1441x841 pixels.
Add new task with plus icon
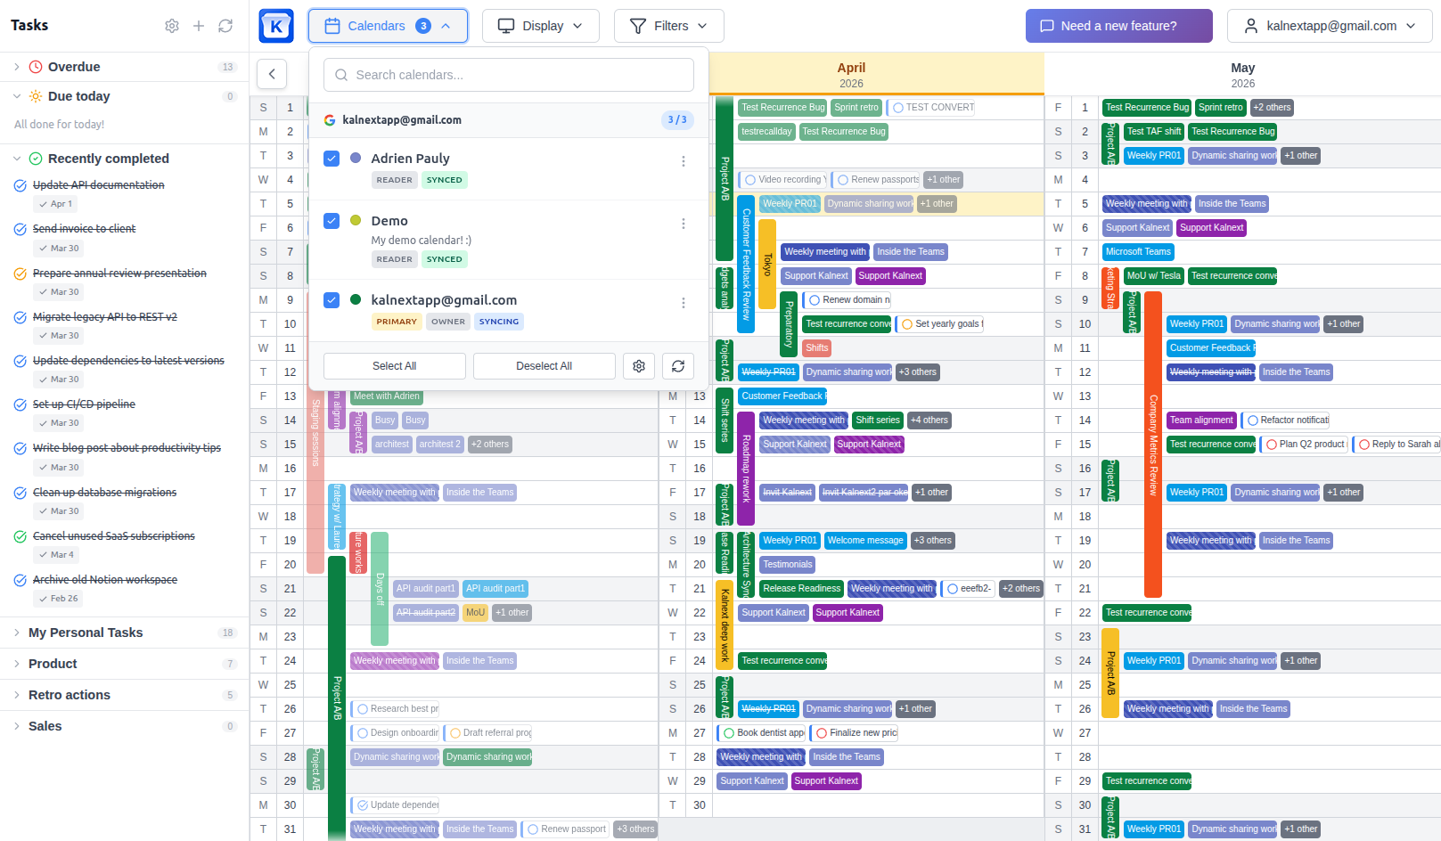coord(199,26)
